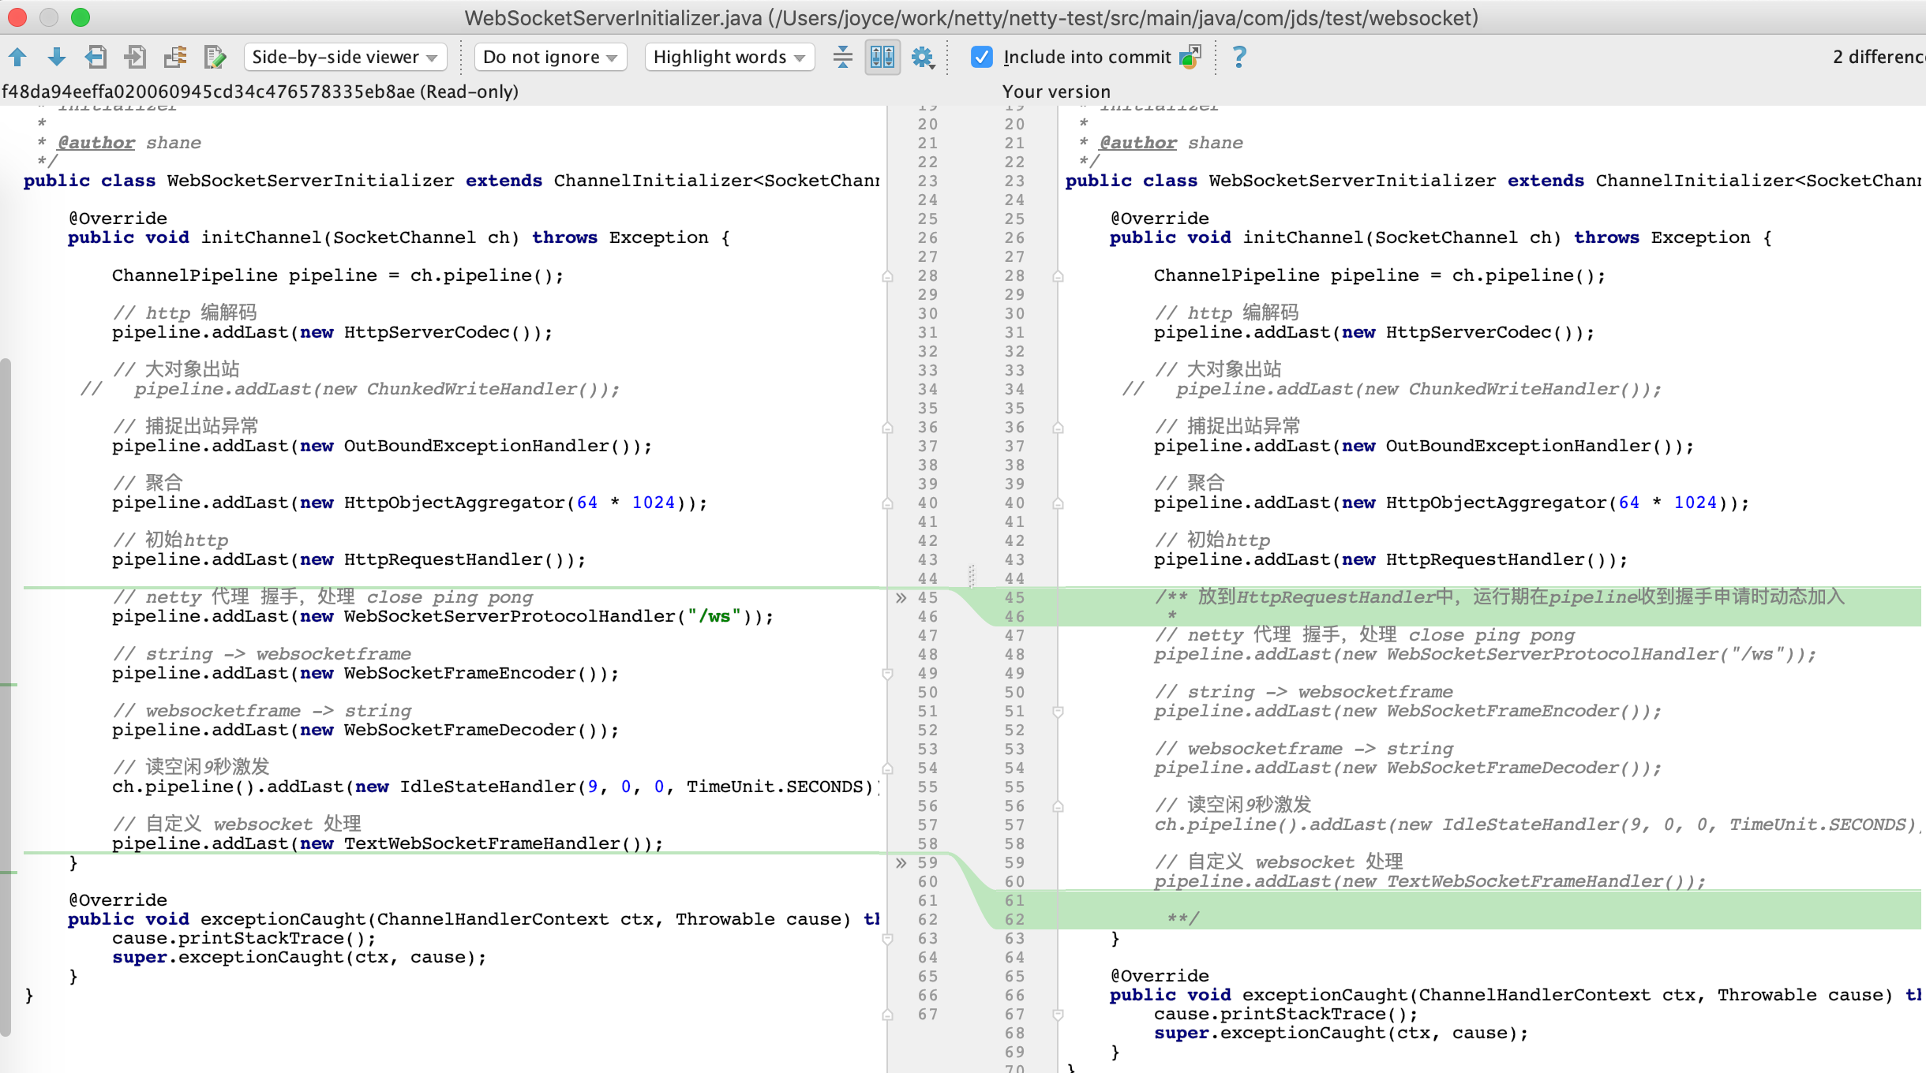Click the commit options icon beside Include into commit
The width and height of the screenshot is (1926, 1073).
pyautogui.click(x=1190, y=57)
